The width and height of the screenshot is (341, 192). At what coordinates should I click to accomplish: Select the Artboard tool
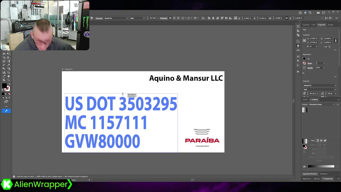[9, 72]
